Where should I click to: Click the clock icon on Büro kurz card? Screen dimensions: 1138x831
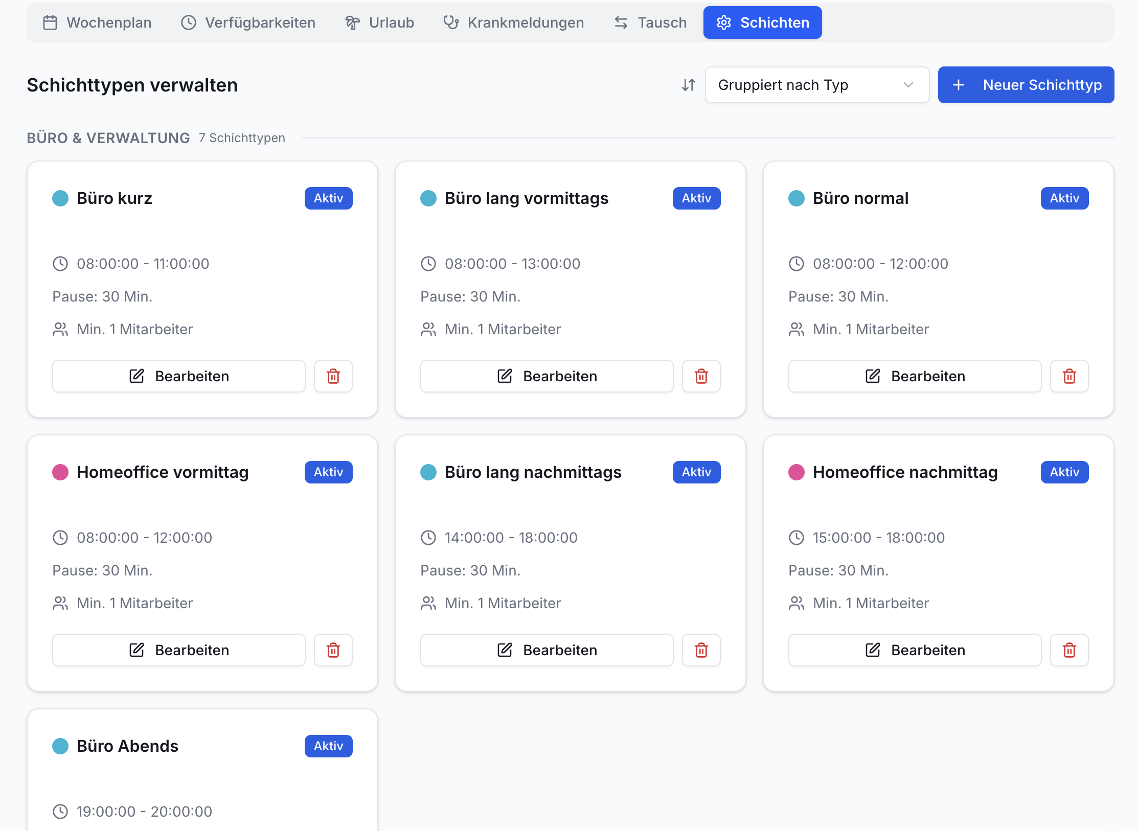click(60, 264)
